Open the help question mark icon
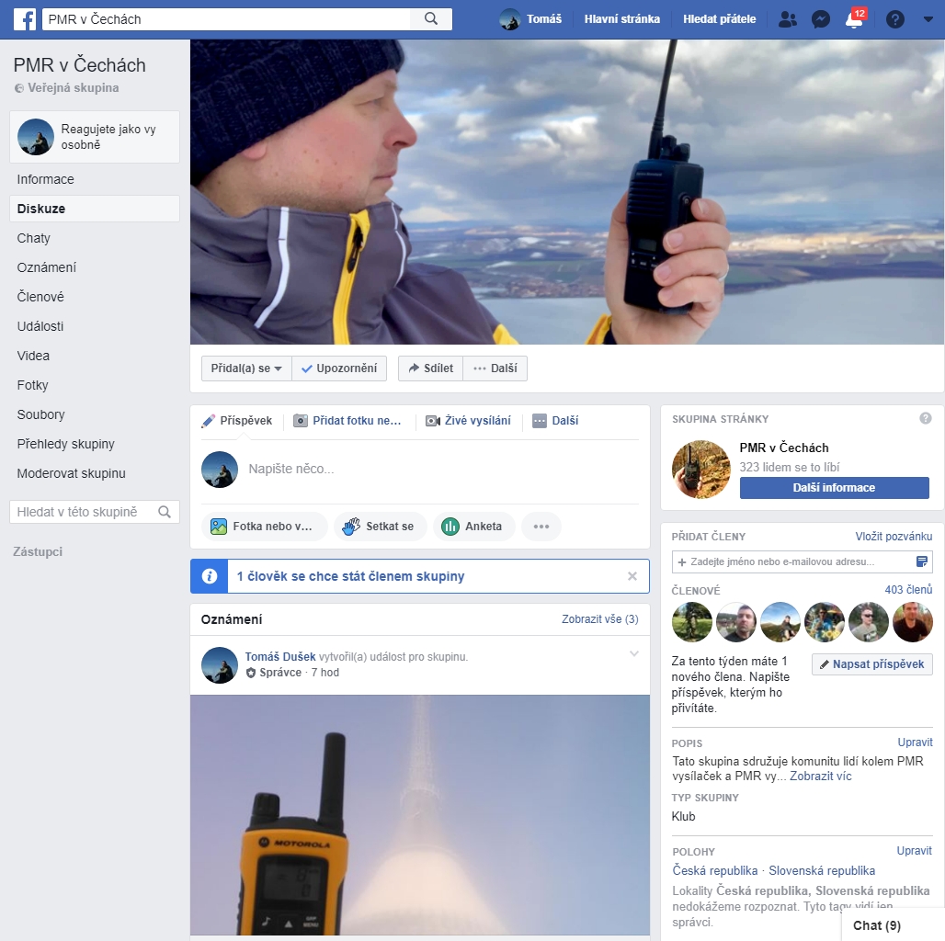 click(x=895, y=19)
